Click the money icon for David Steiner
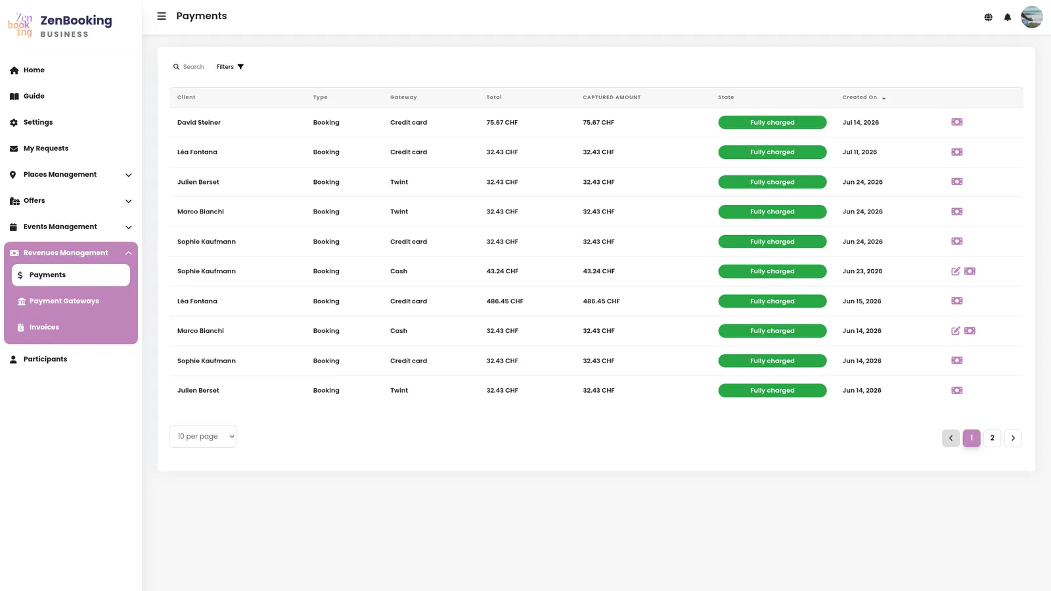The height and width of the screenshot is (591, 1051). 957,122
